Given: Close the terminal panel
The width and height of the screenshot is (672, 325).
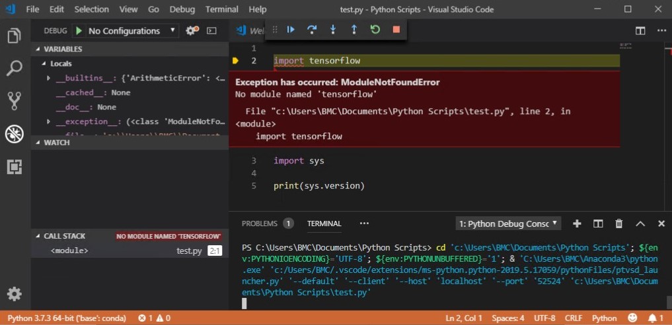Looking at the screenshot, I should [x=661, y=223].
